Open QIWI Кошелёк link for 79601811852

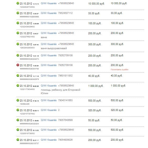49,76
